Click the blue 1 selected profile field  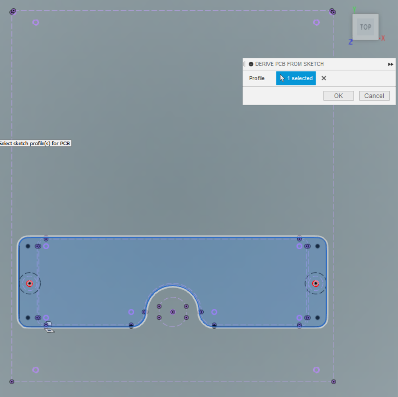296,78
